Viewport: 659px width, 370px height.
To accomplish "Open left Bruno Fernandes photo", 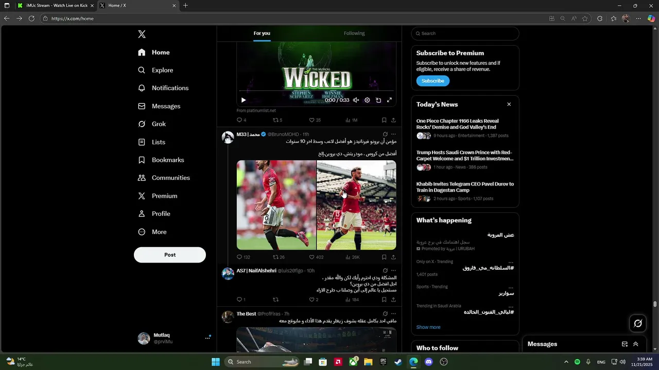I will tap(276, 205).
